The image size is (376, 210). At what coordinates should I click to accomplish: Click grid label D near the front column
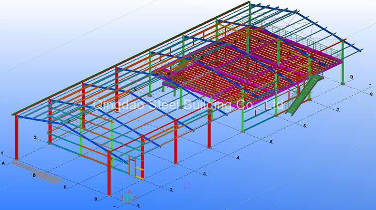[96, 199]
